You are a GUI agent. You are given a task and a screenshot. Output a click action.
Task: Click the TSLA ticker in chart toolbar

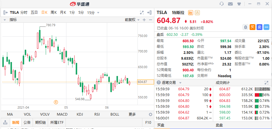[x=15, y=13]
